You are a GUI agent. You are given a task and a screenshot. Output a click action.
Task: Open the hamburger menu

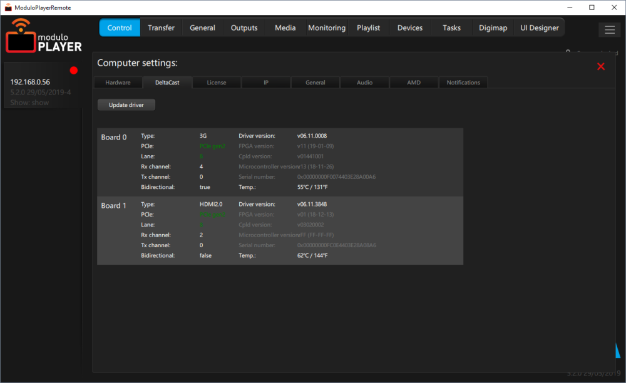coord(609,29)
